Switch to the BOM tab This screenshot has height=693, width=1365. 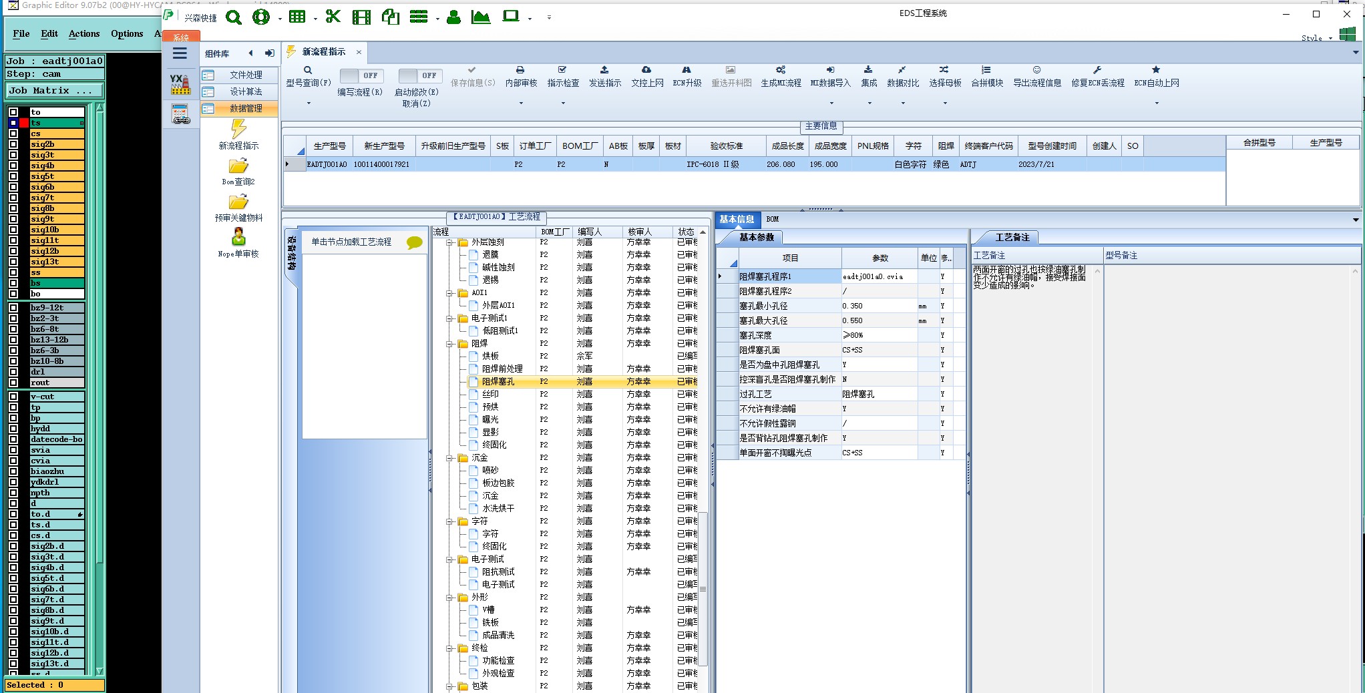[x=773, y=219]
